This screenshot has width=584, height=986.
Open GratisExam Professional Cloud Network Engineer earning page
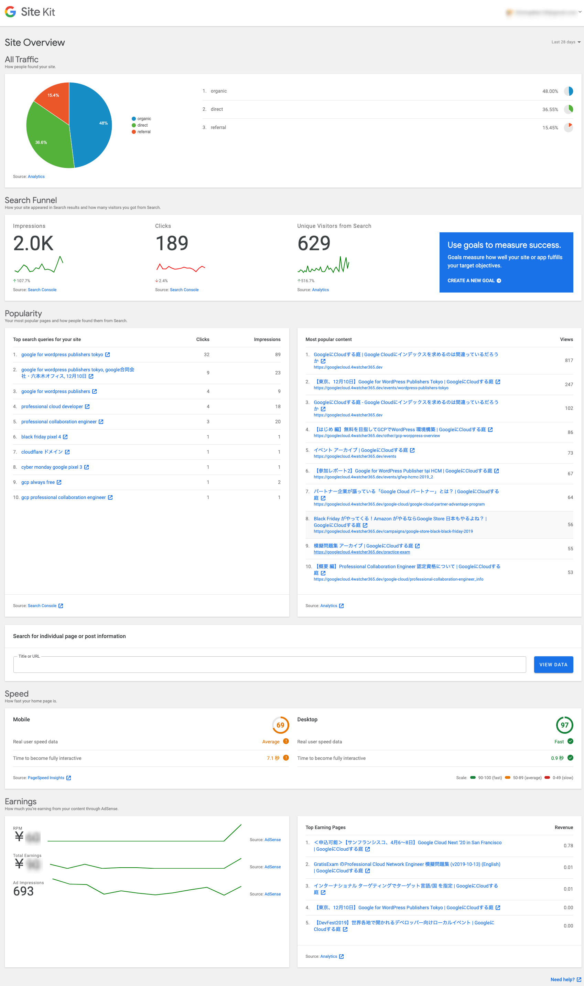(407, 868)
